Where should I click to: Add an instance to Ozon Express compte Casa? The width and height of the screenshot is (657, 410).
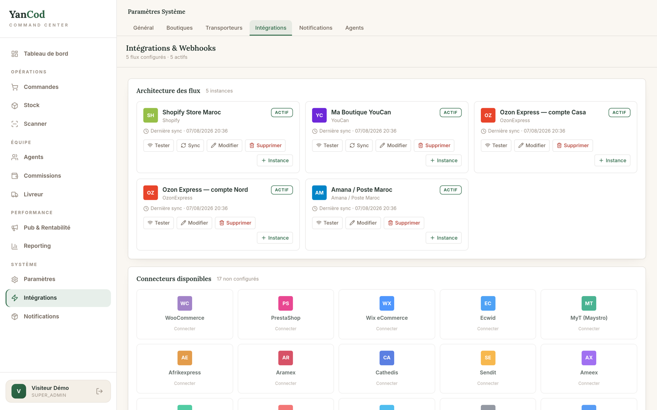click(612, 161)
